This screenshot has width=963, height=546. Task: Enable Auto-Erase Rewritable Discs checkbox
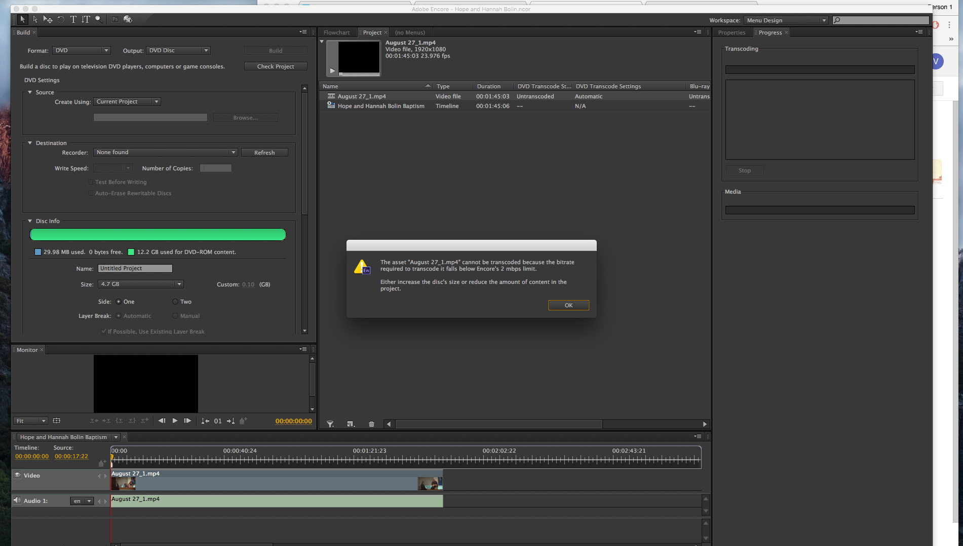coord(91,193)
